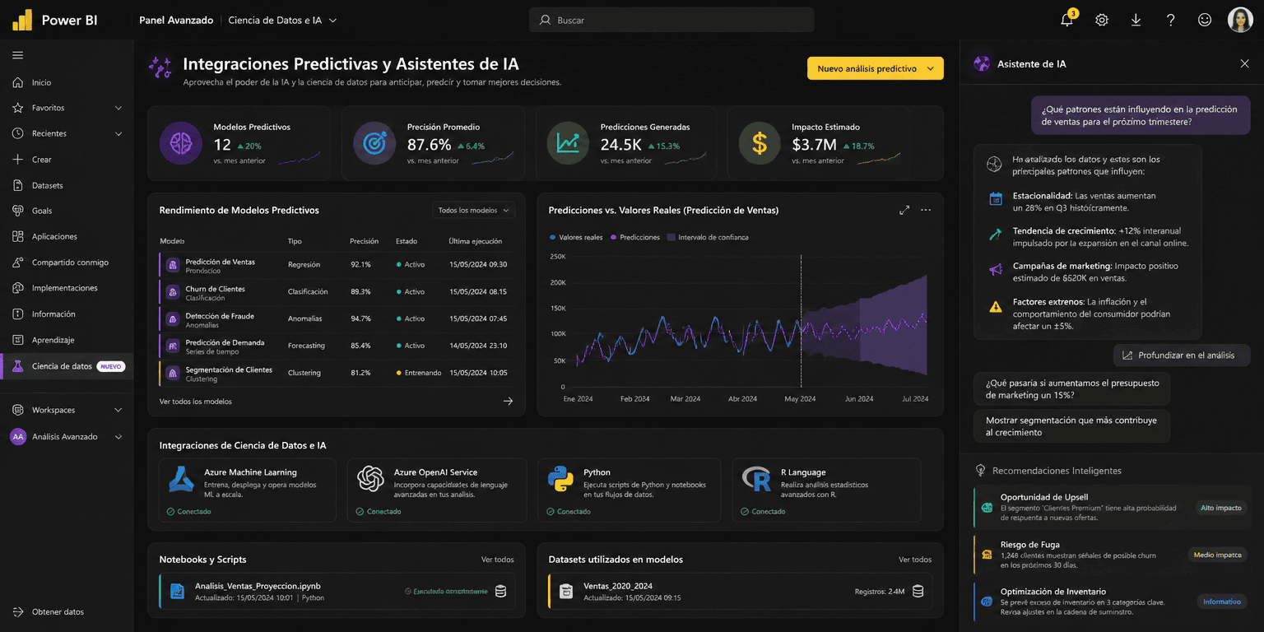
Task: Open the Python integration card
Action: (630, 490)
